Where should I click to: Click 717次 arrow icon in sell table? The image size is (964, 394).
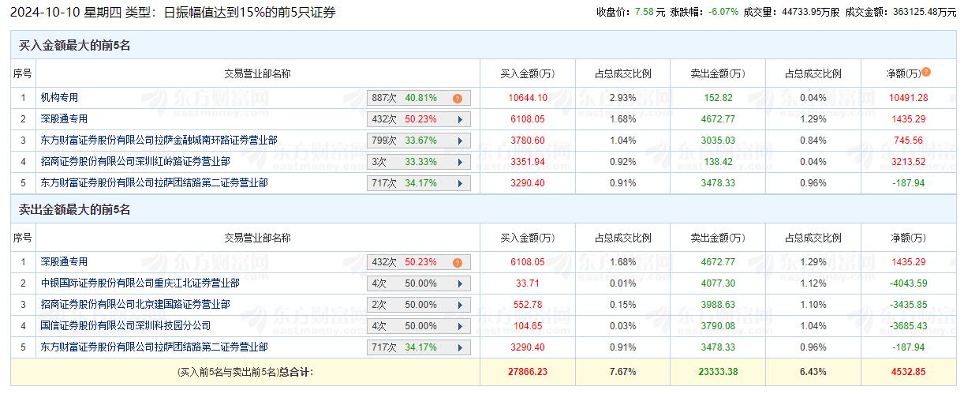[459, 347]
